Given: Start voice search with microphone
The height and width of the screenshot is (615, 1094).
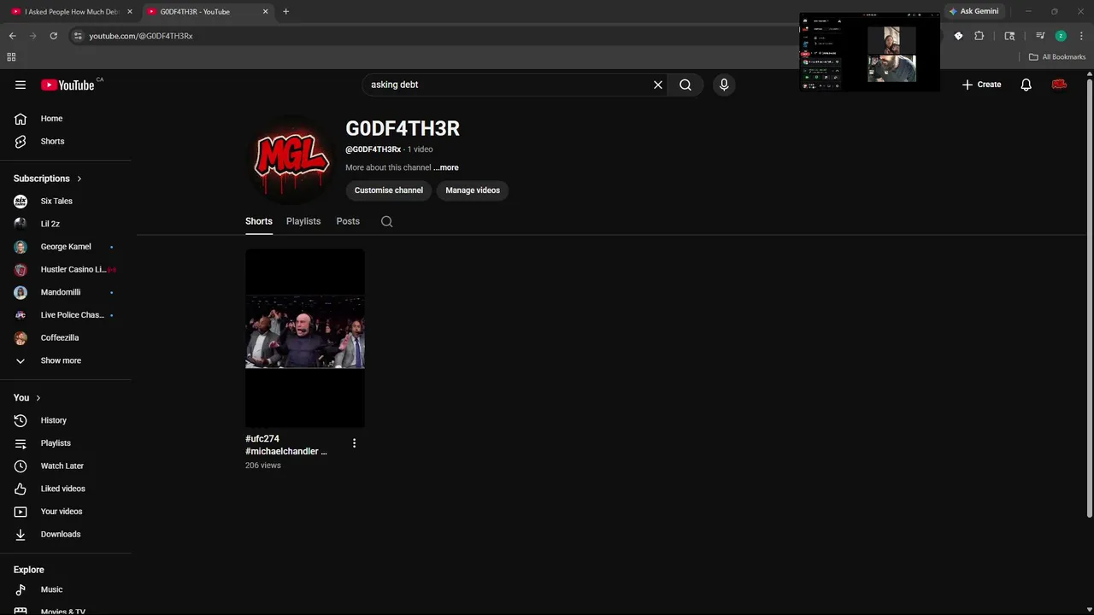Looking at the screenshot, I should pos(724,85).
